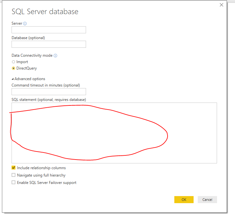Uncheck Include relationship columns
The width and height of the screenshot is (235, 223).
point(13,168)
